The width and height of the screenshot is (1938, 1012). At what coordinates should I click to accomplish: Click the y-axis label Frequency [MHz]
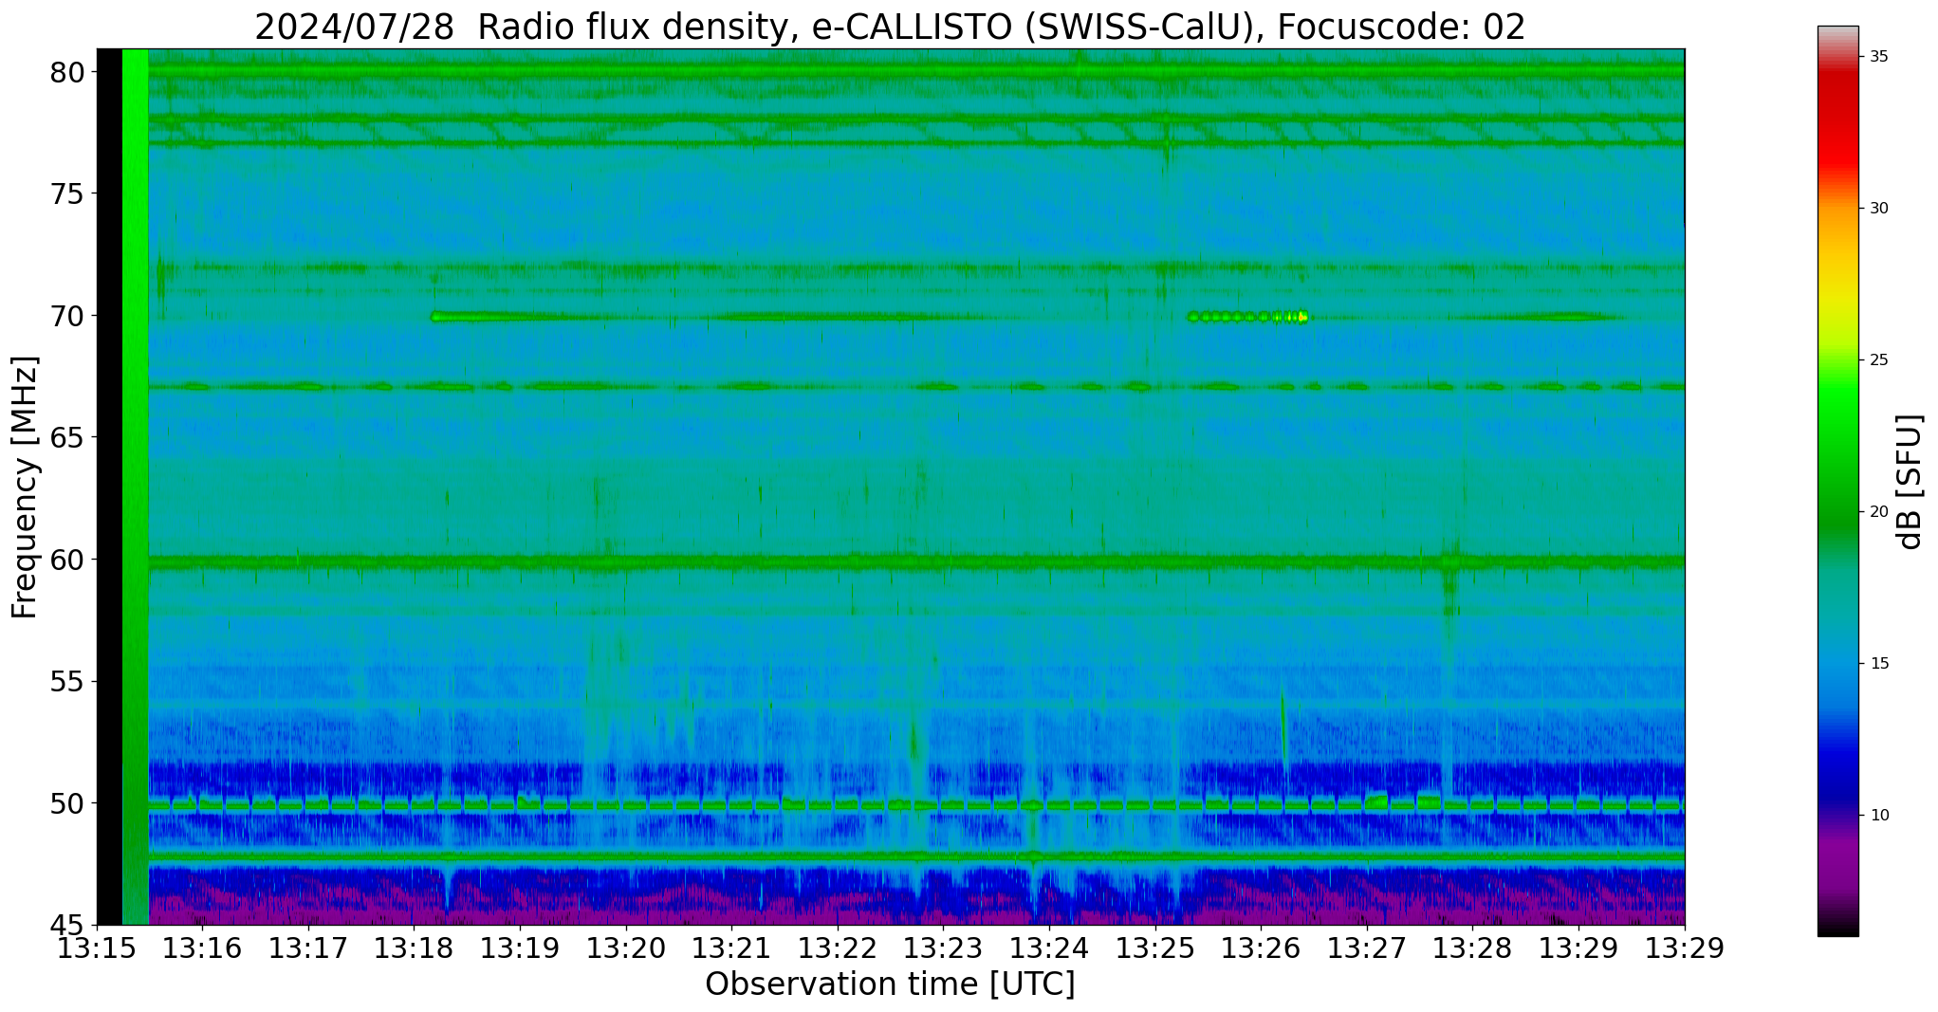point(25,487)
